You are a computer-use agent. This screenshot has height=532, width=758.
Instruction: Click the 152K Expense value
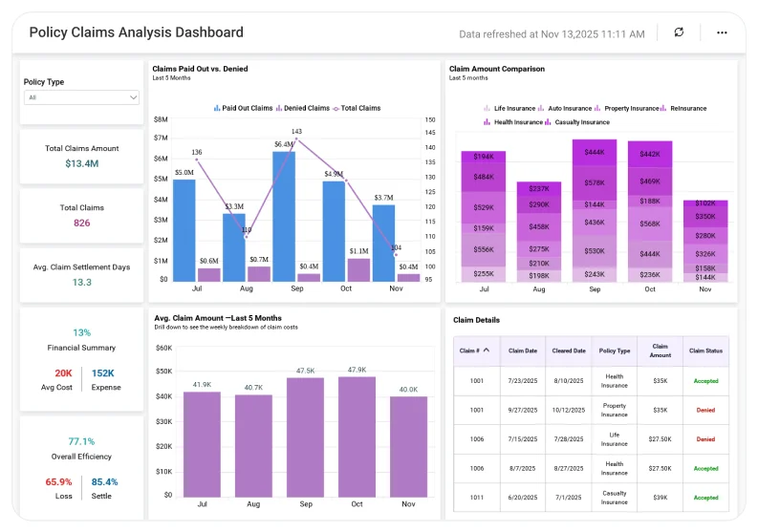103,373
